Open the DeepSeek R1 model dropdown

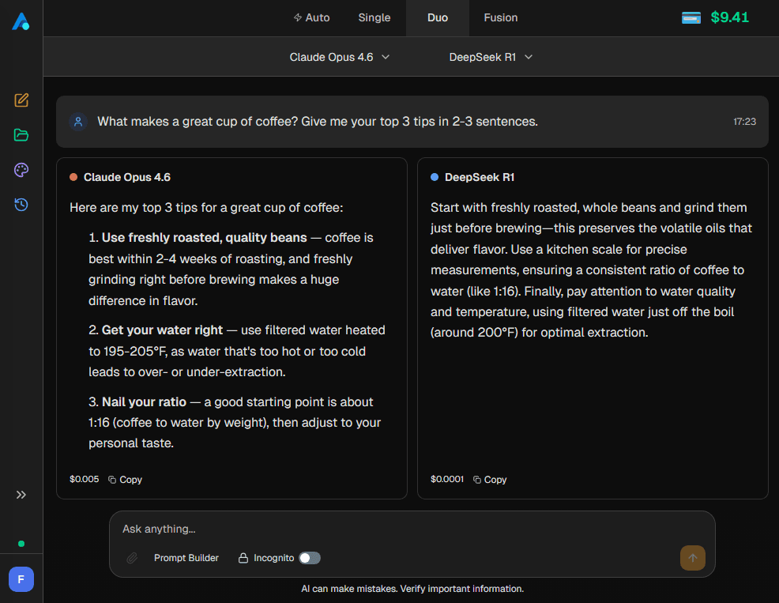(x=491, y=57)
